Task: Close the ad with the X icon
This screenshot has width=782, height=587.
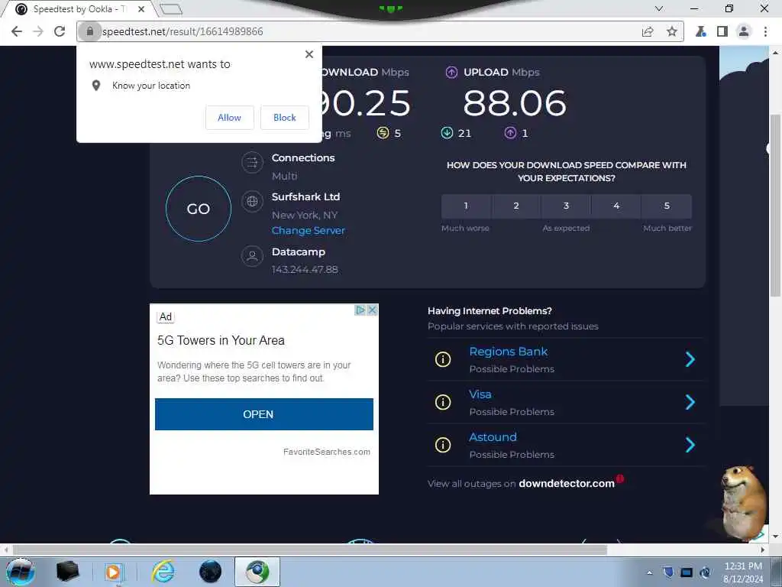Action: tap(373, 310)
